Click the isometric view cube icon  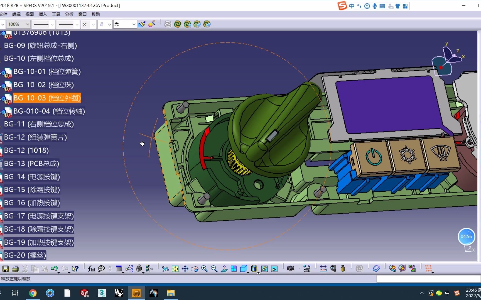244,268
